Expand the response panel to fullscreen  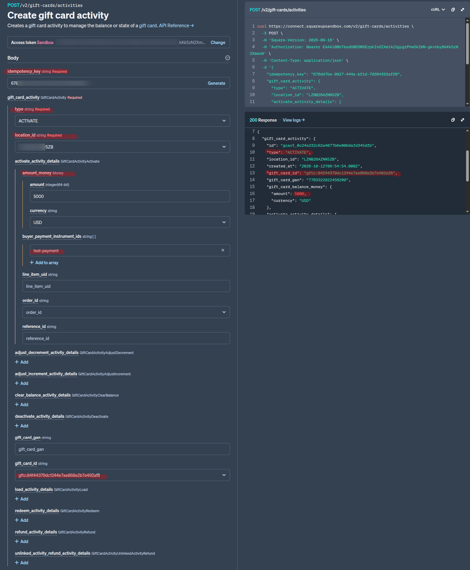point(463,120)
